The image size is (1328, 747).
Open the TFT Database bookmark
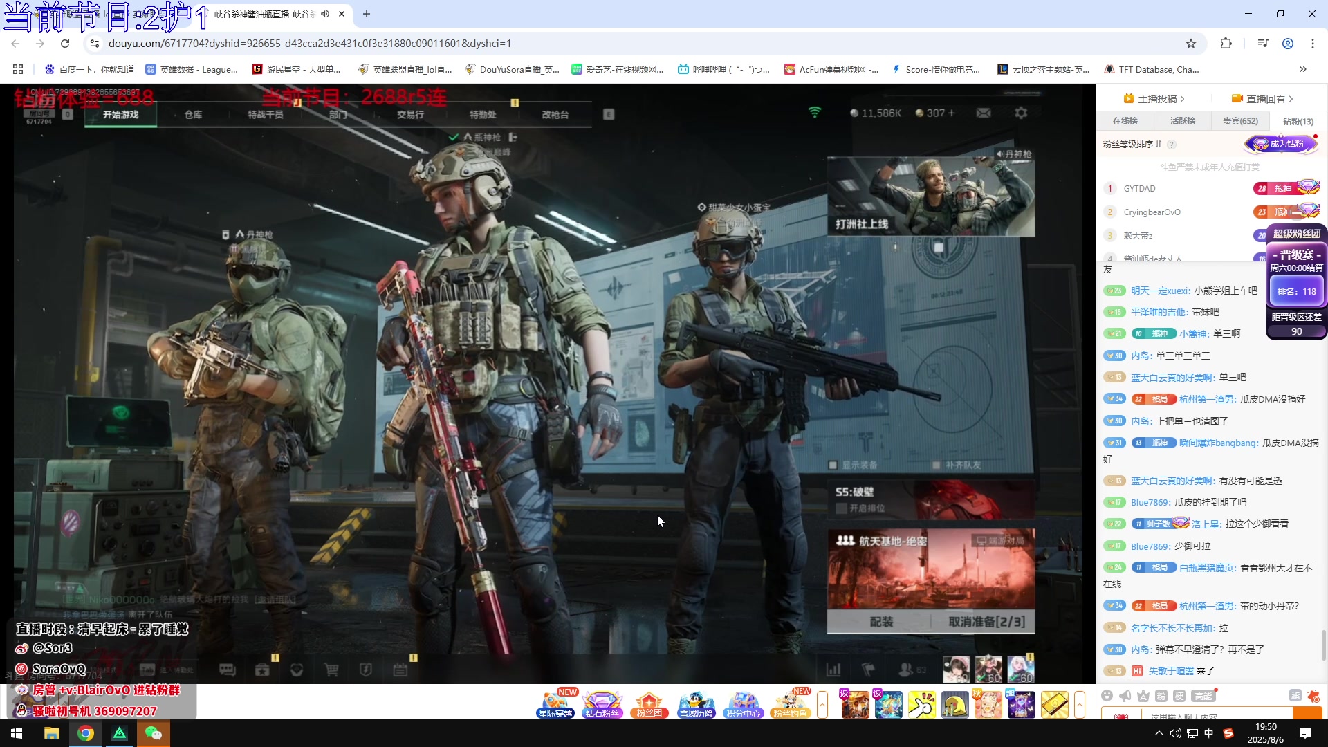(1152, 69)
